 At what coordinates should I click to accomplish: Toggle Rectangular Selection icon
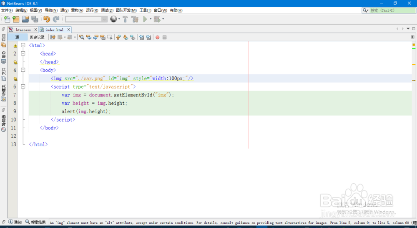tap(110, 37)
